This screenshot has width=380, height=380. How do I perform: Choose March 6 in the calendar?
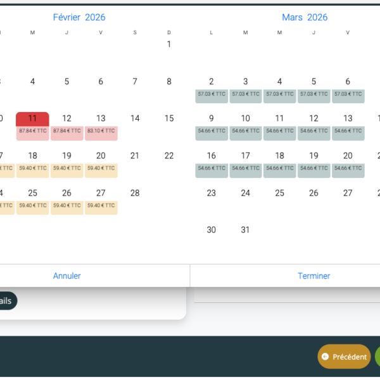click(x=348, y=82)
